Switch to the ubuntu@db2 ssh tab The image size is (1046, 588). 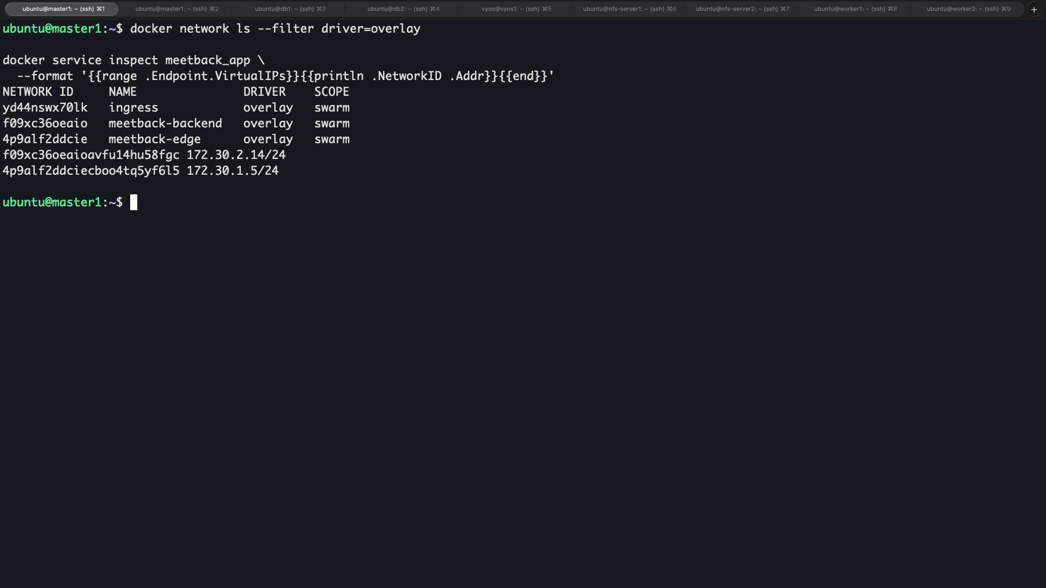point(403,9)
